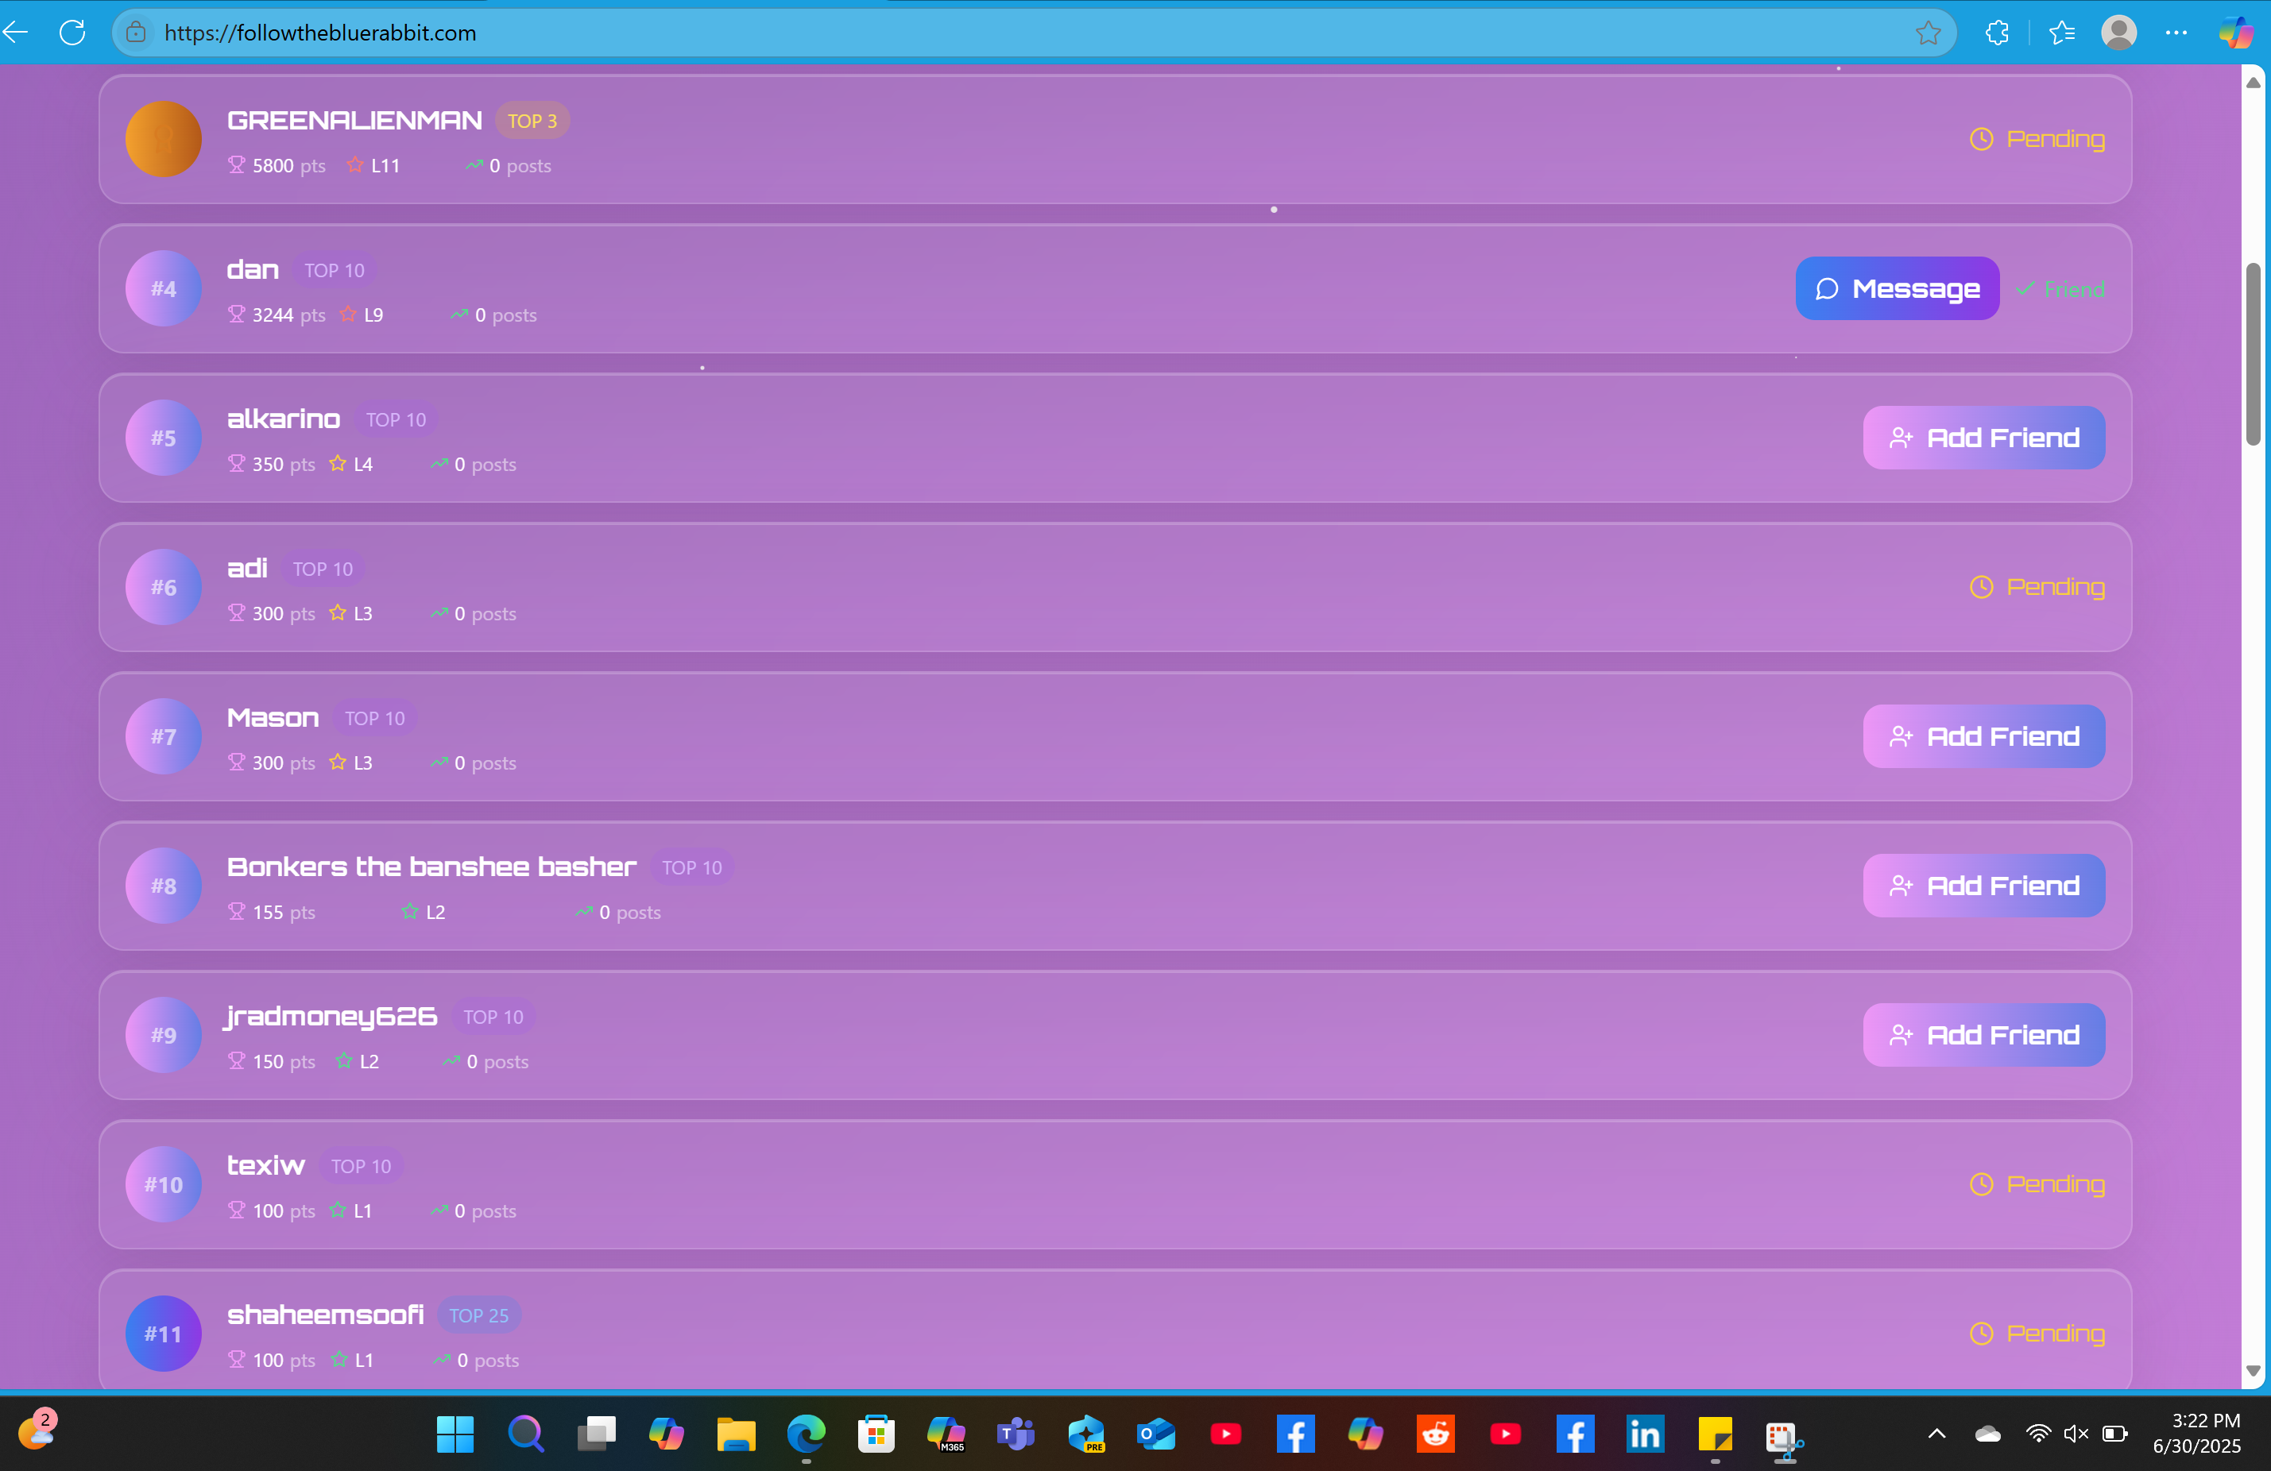The height and width of the screenshot is (1471, 2271).
Task: Click the site lock info icon
Action: (137, 33)
